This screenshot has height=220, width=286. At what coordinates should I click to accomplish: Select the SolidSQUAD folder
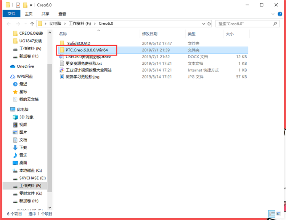pos(79,43)
